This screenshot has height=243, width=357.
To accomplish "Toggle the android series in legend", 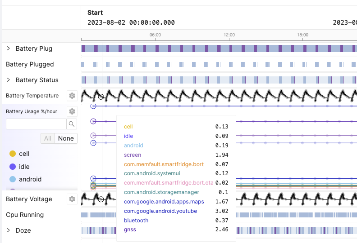I will click(x=30, y=179).
